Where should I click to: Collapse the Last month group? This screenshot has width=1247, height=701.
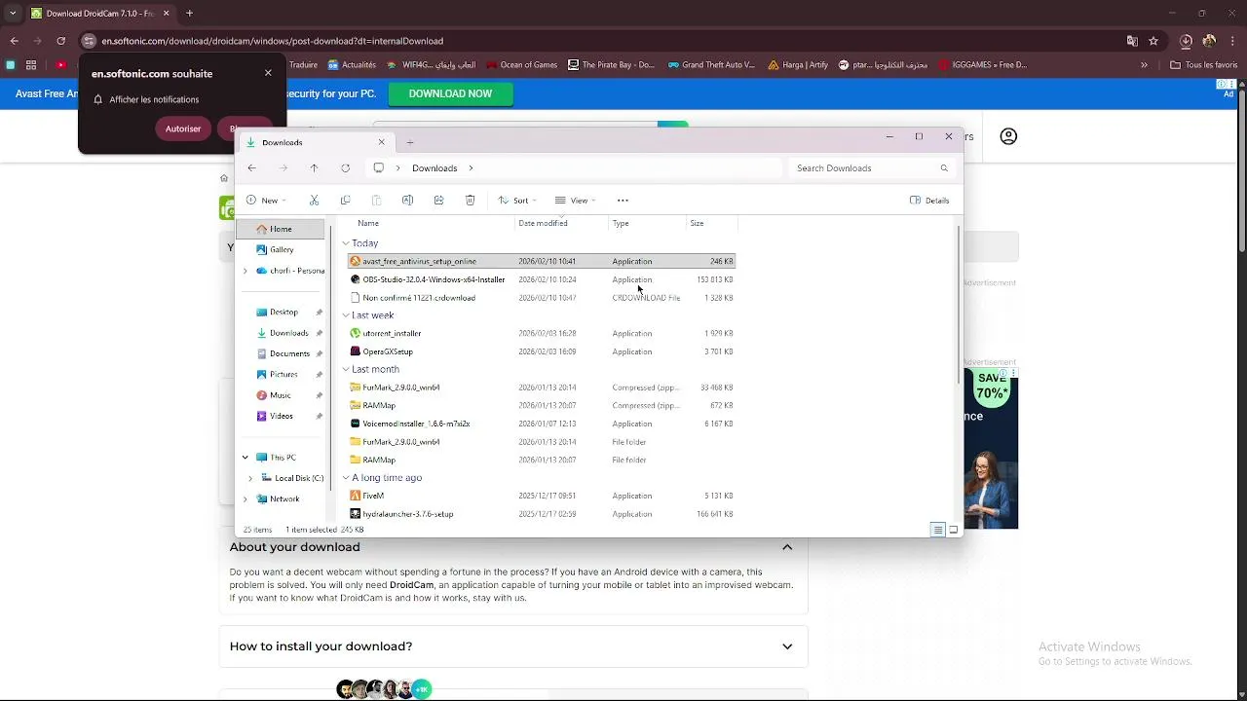point(346,370)
